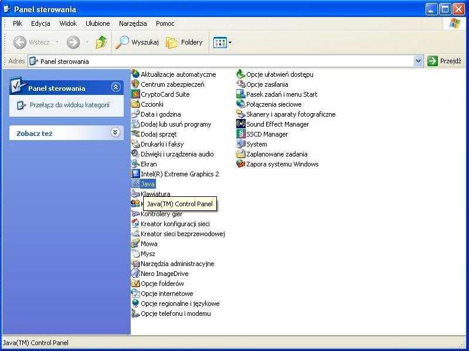This screenshot has height=351, width=469.
Task: Open the Plik menu
Action: (18, 23)
